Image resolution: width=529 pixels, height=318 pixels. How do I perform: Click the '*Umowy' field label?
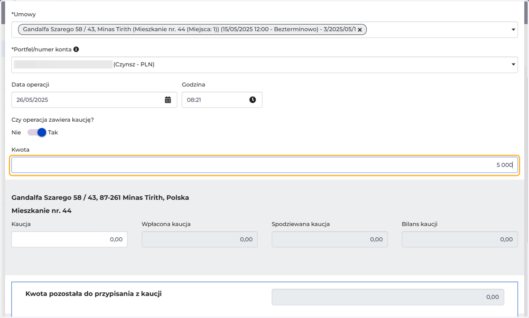[x=23, y=15]
